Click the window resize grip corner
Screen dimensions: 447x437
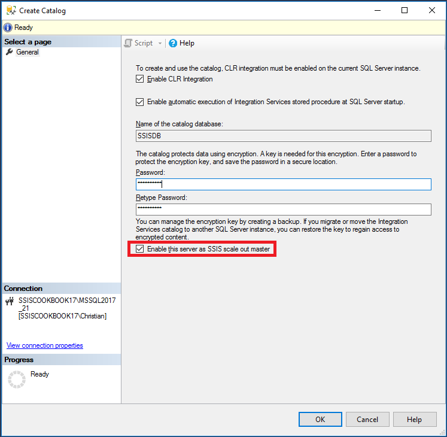click(x=442, y=433)
